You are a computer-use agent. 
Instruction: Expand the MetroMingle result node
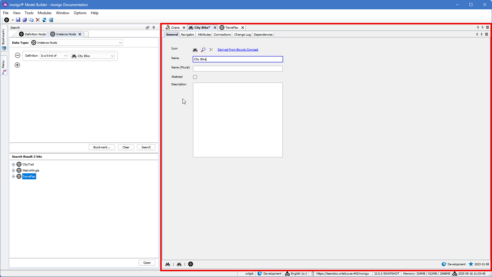coord(14,171)
